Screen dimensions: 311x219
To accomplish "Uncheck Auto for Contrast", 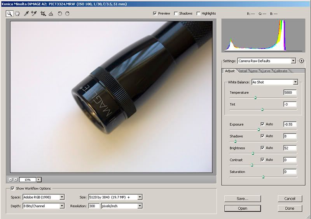I will (262, 160).
